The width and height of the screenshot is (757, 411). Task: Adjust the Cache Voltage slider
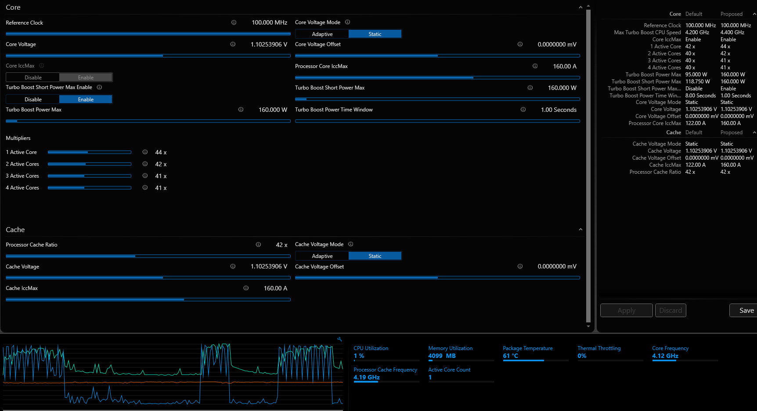point(148,278)
